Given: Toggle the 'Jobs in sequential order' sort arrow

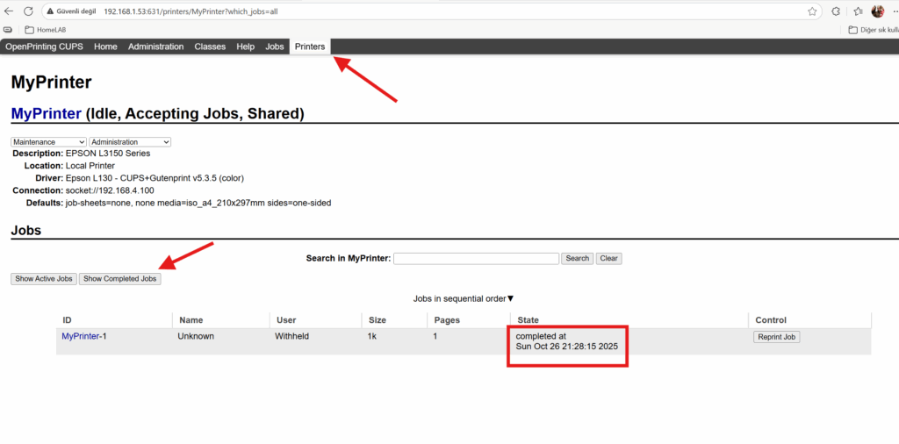Looking at the screenshot, I should point(510,299).
